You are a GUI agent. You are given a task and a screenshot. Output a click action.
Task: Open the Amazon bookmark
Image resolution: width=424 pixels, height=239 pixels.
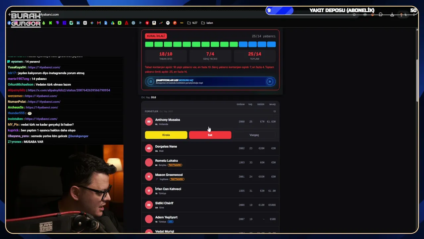[x=154, y=23]
